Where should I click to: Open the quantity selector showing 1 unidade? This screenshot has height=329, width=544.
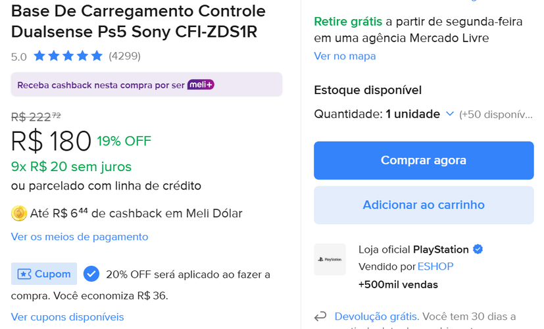point(412,114)
